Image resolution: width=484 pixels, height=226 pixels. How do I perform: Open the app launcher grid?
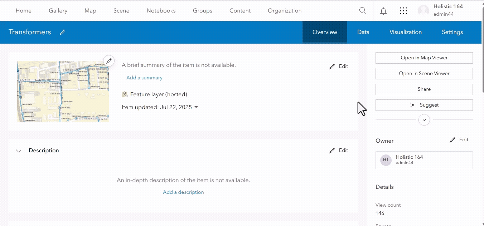[403, 11]
